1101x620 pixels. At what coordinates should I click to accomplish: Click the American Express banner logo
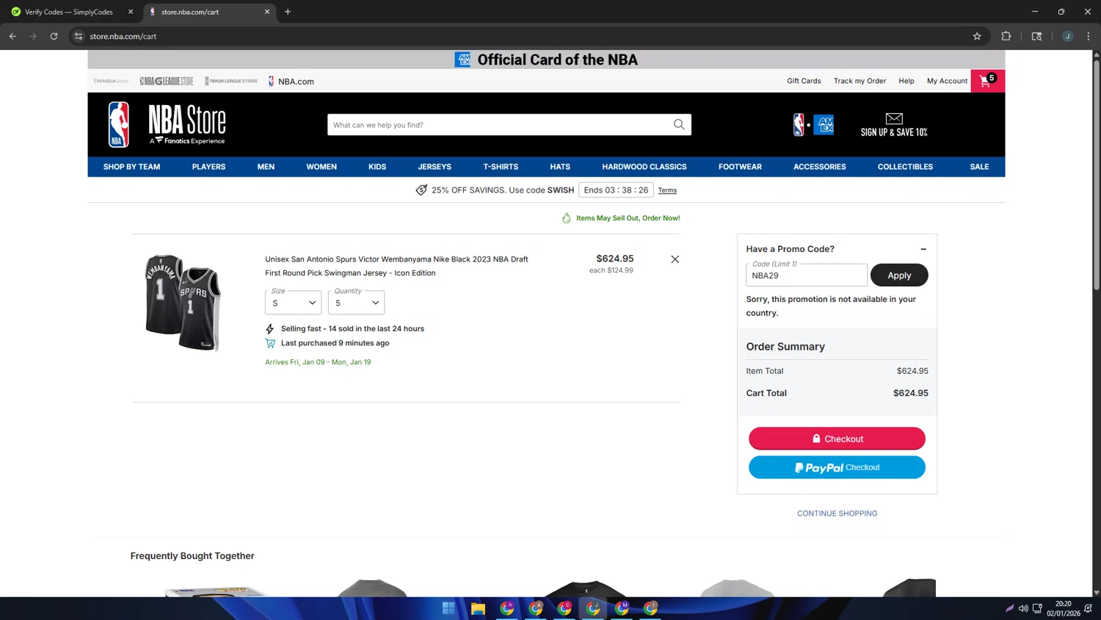coord(462,60)
